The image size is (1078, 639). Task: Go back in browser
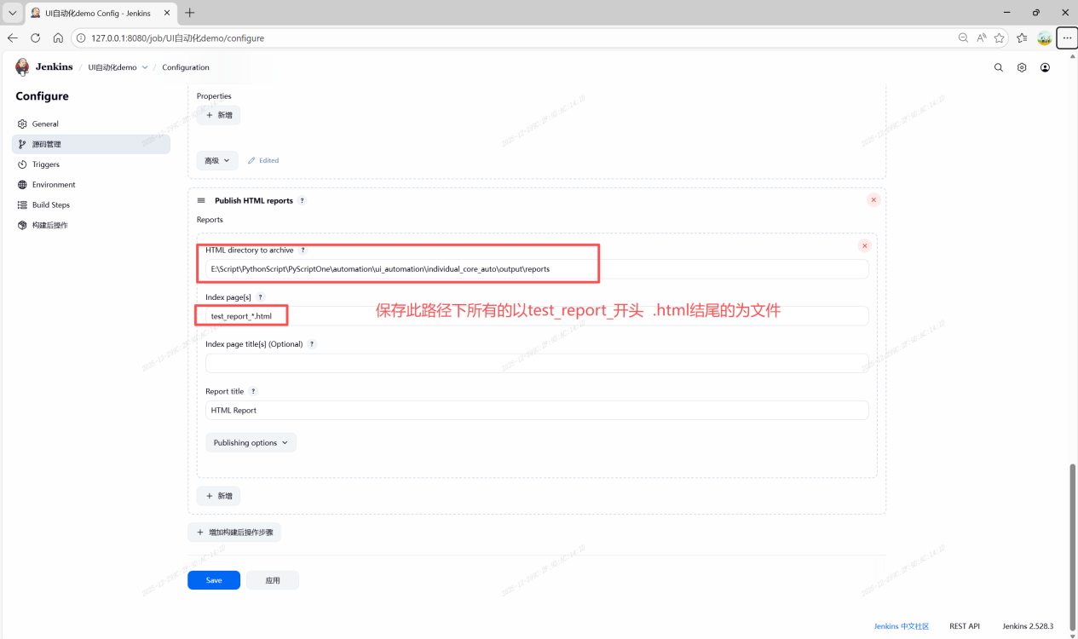[13, 38]
